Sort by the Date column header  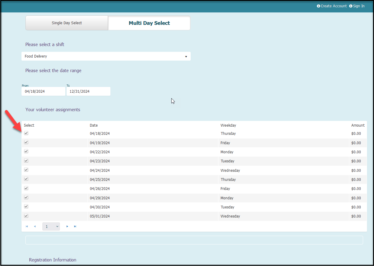point(94,125)
